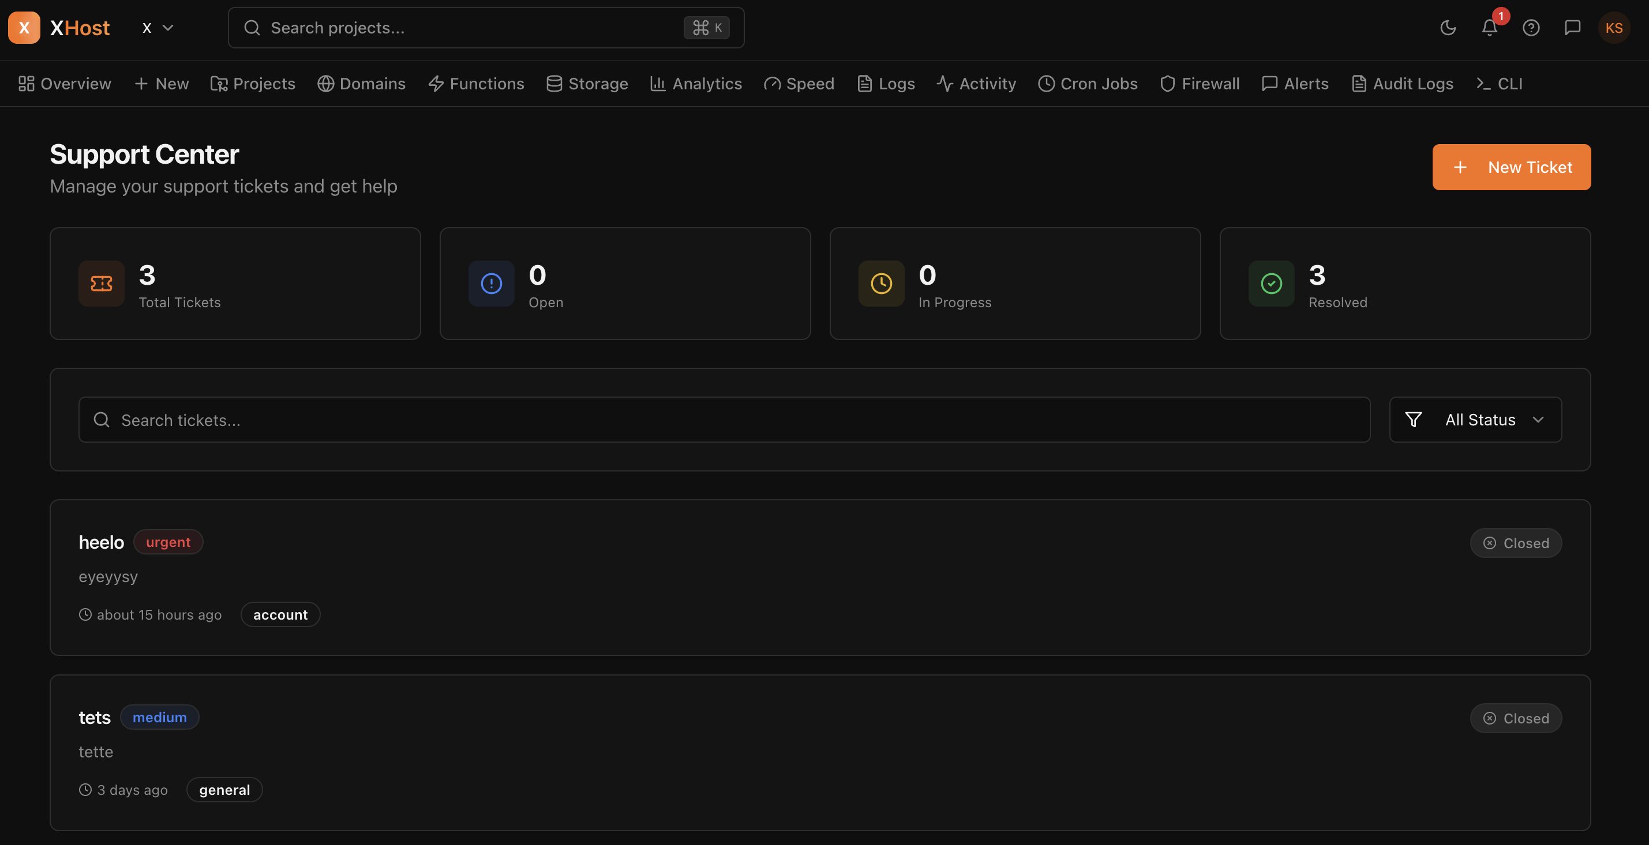Switch to the Overview tab
1649x845 pixels.
pos(65,83)
